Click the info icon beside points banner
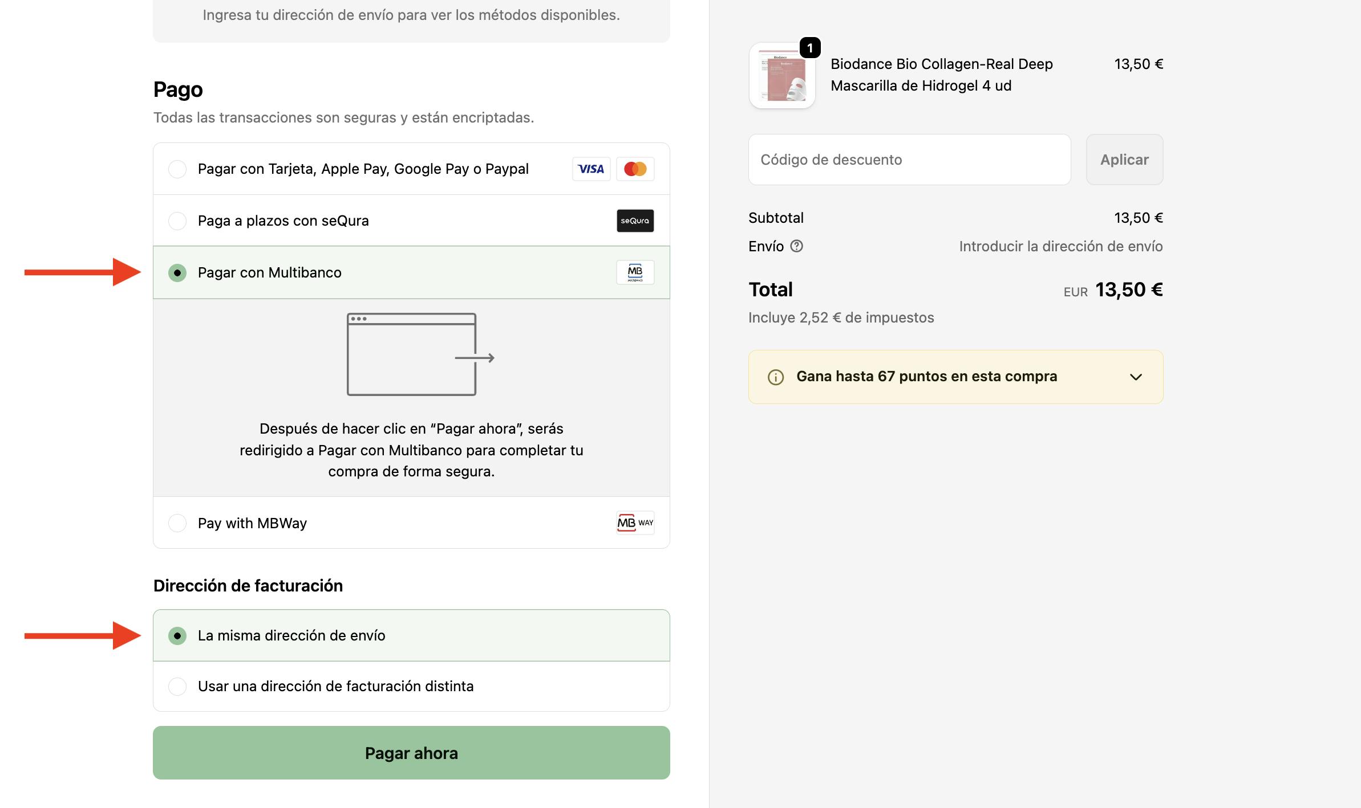Screen dimensions: 1361x808 [776, 377]
